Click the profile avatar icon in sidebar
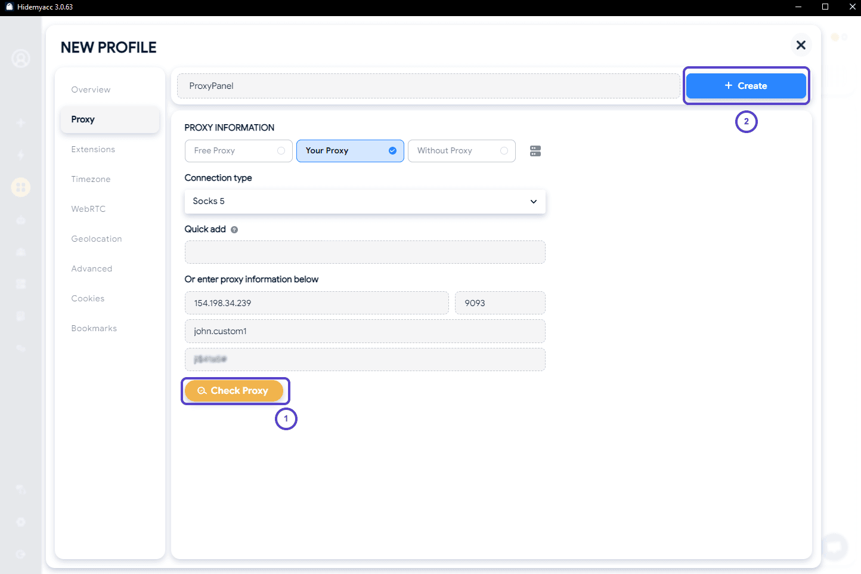The width and height of the screenshot is (861, 574). point(21,58)
